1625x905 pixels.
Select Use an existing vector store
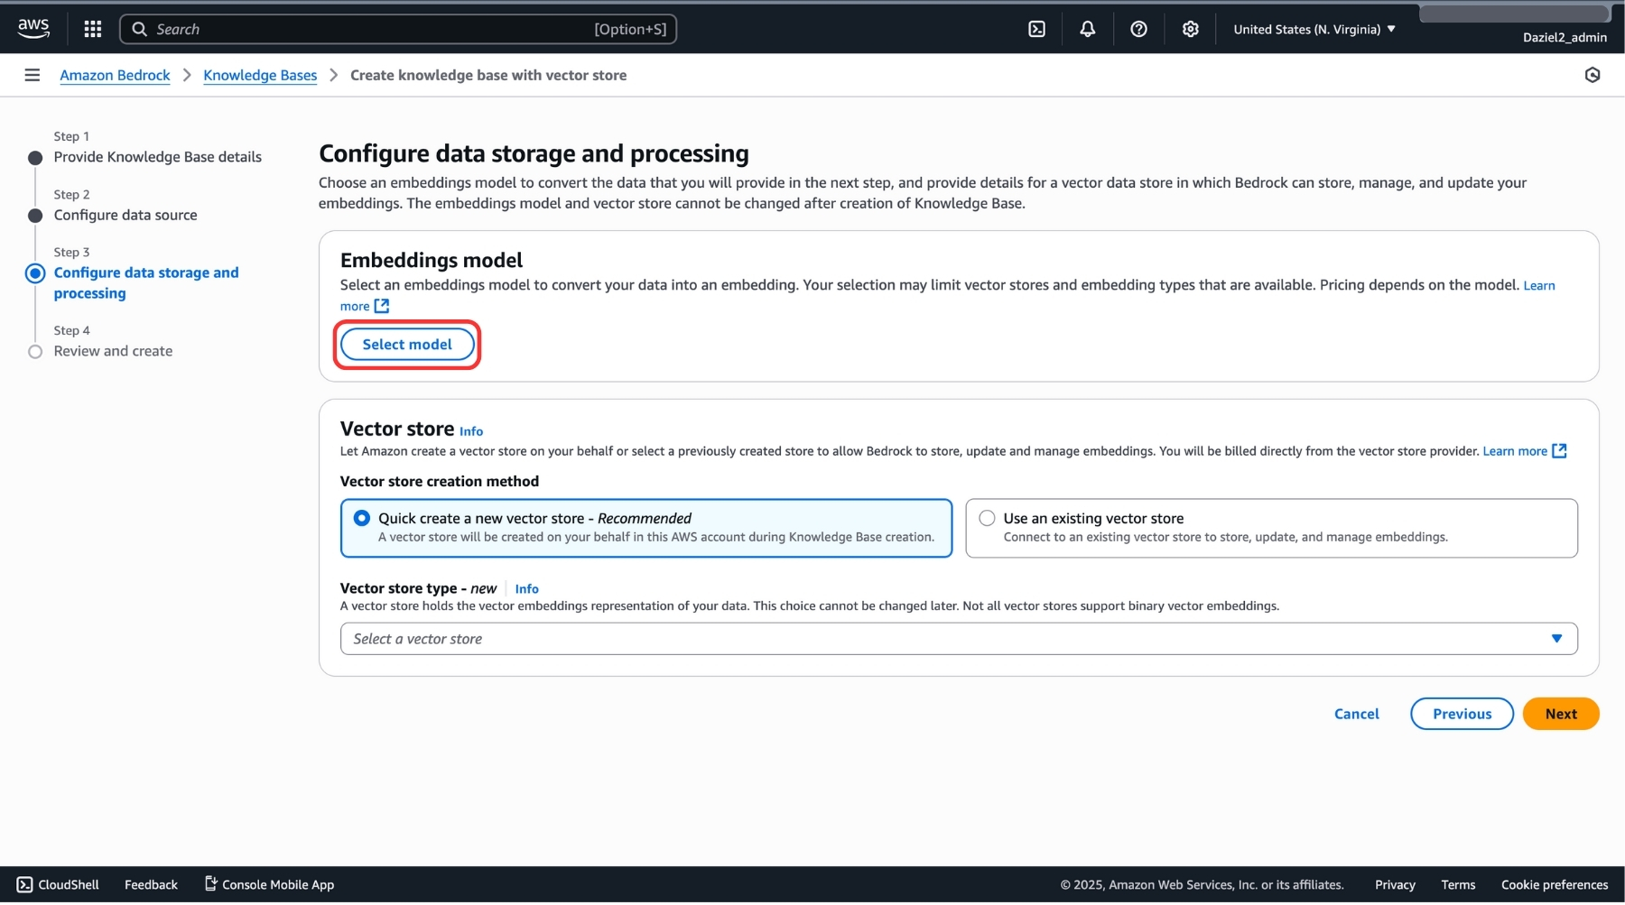pyautogui.click(x=987, y=517)
